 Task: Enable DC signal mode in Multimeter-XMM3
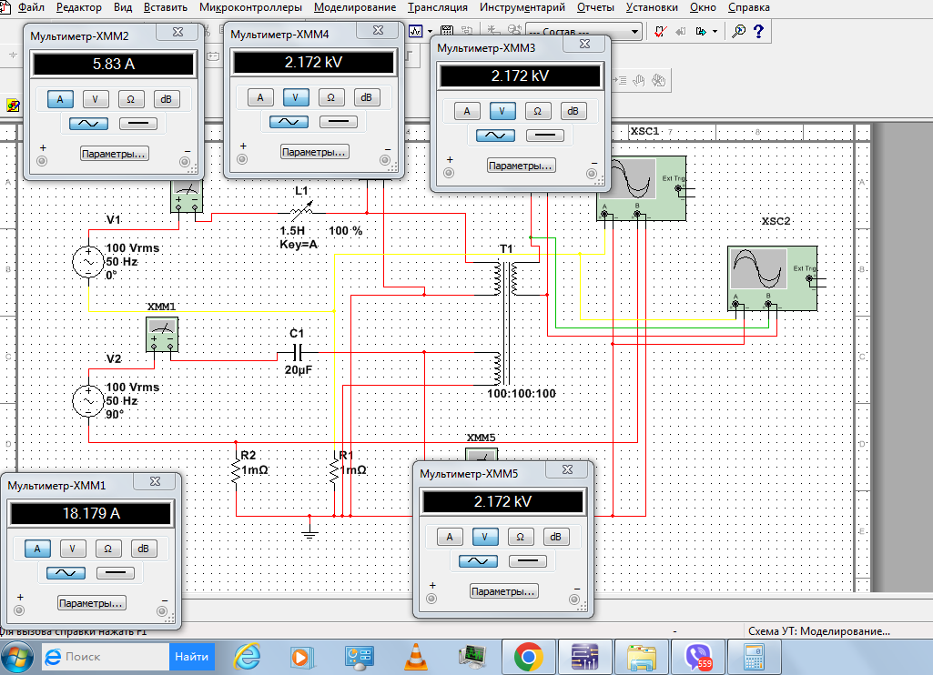(x=544, y=135)
